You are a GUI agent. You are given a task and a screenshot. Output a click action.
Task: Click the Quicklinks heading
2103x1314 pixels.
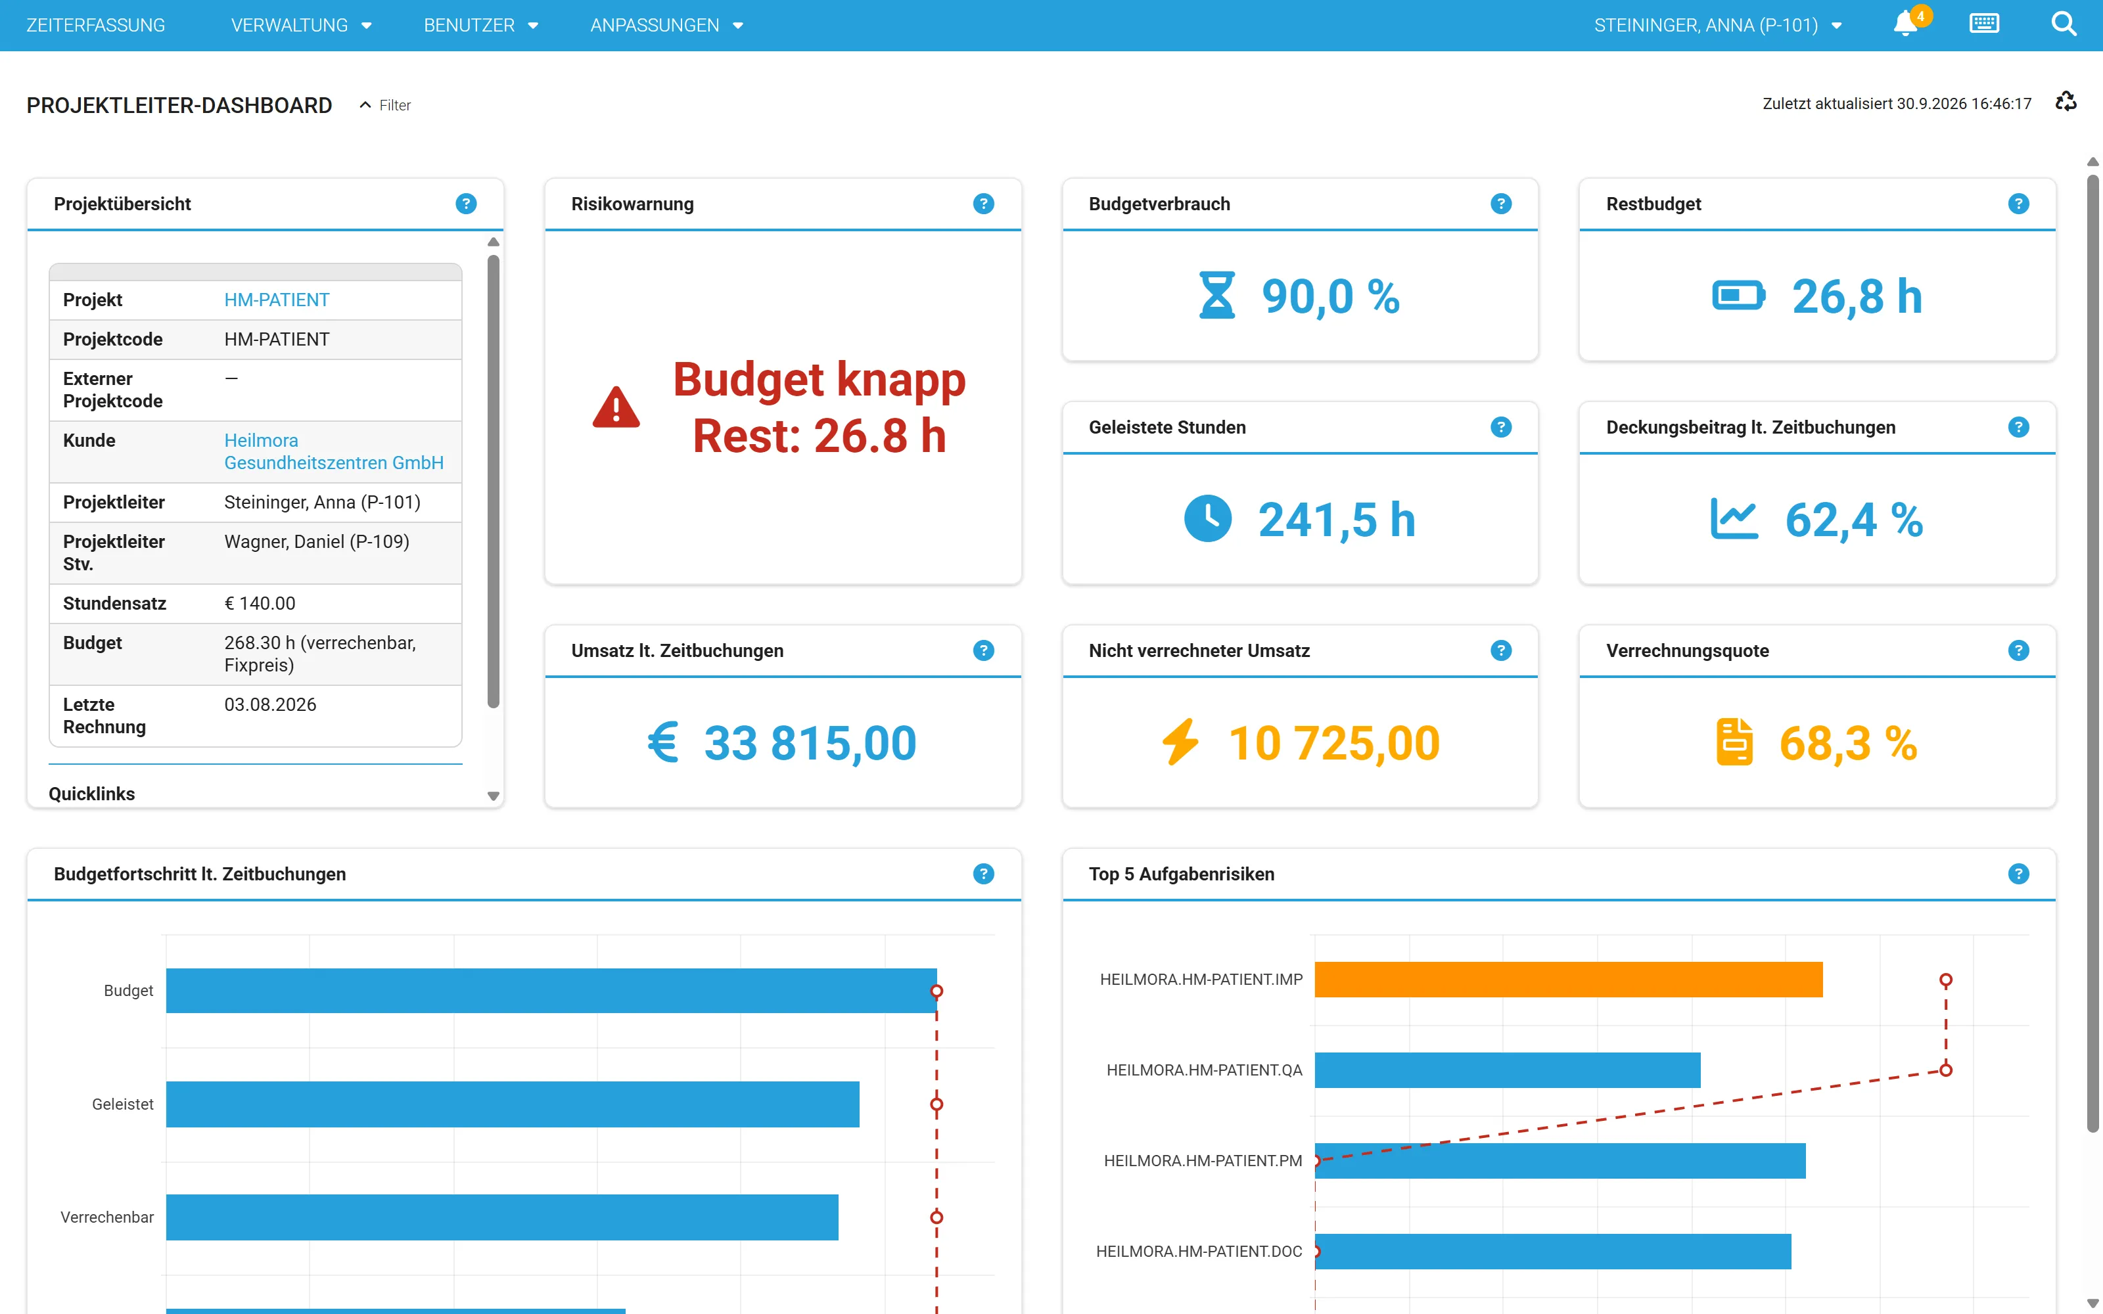coord(91,794)
